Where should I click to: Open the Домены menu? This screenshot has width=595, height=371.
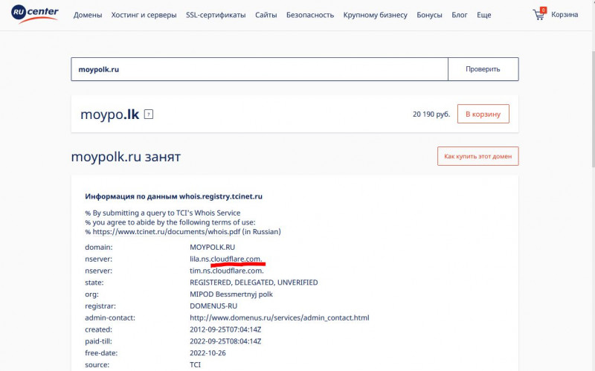[88, 15]
